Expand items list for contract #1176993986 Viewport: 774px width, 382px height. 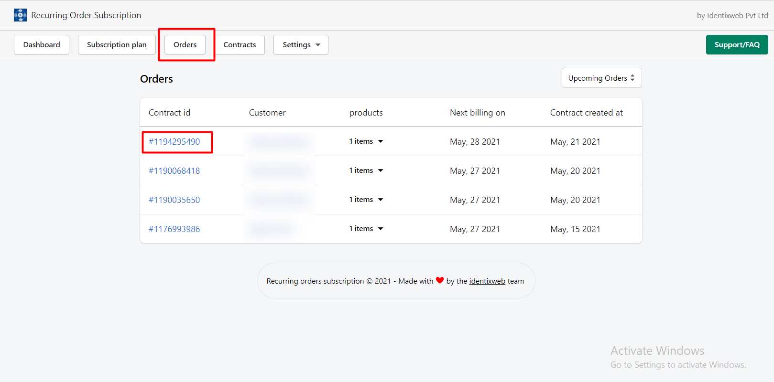click(x=366, y=229)
